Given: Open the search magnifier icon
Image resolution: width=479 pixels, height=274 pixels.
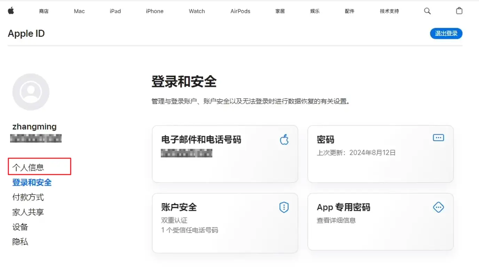Looking at the screenshot, I should click(x=427, y=11).
